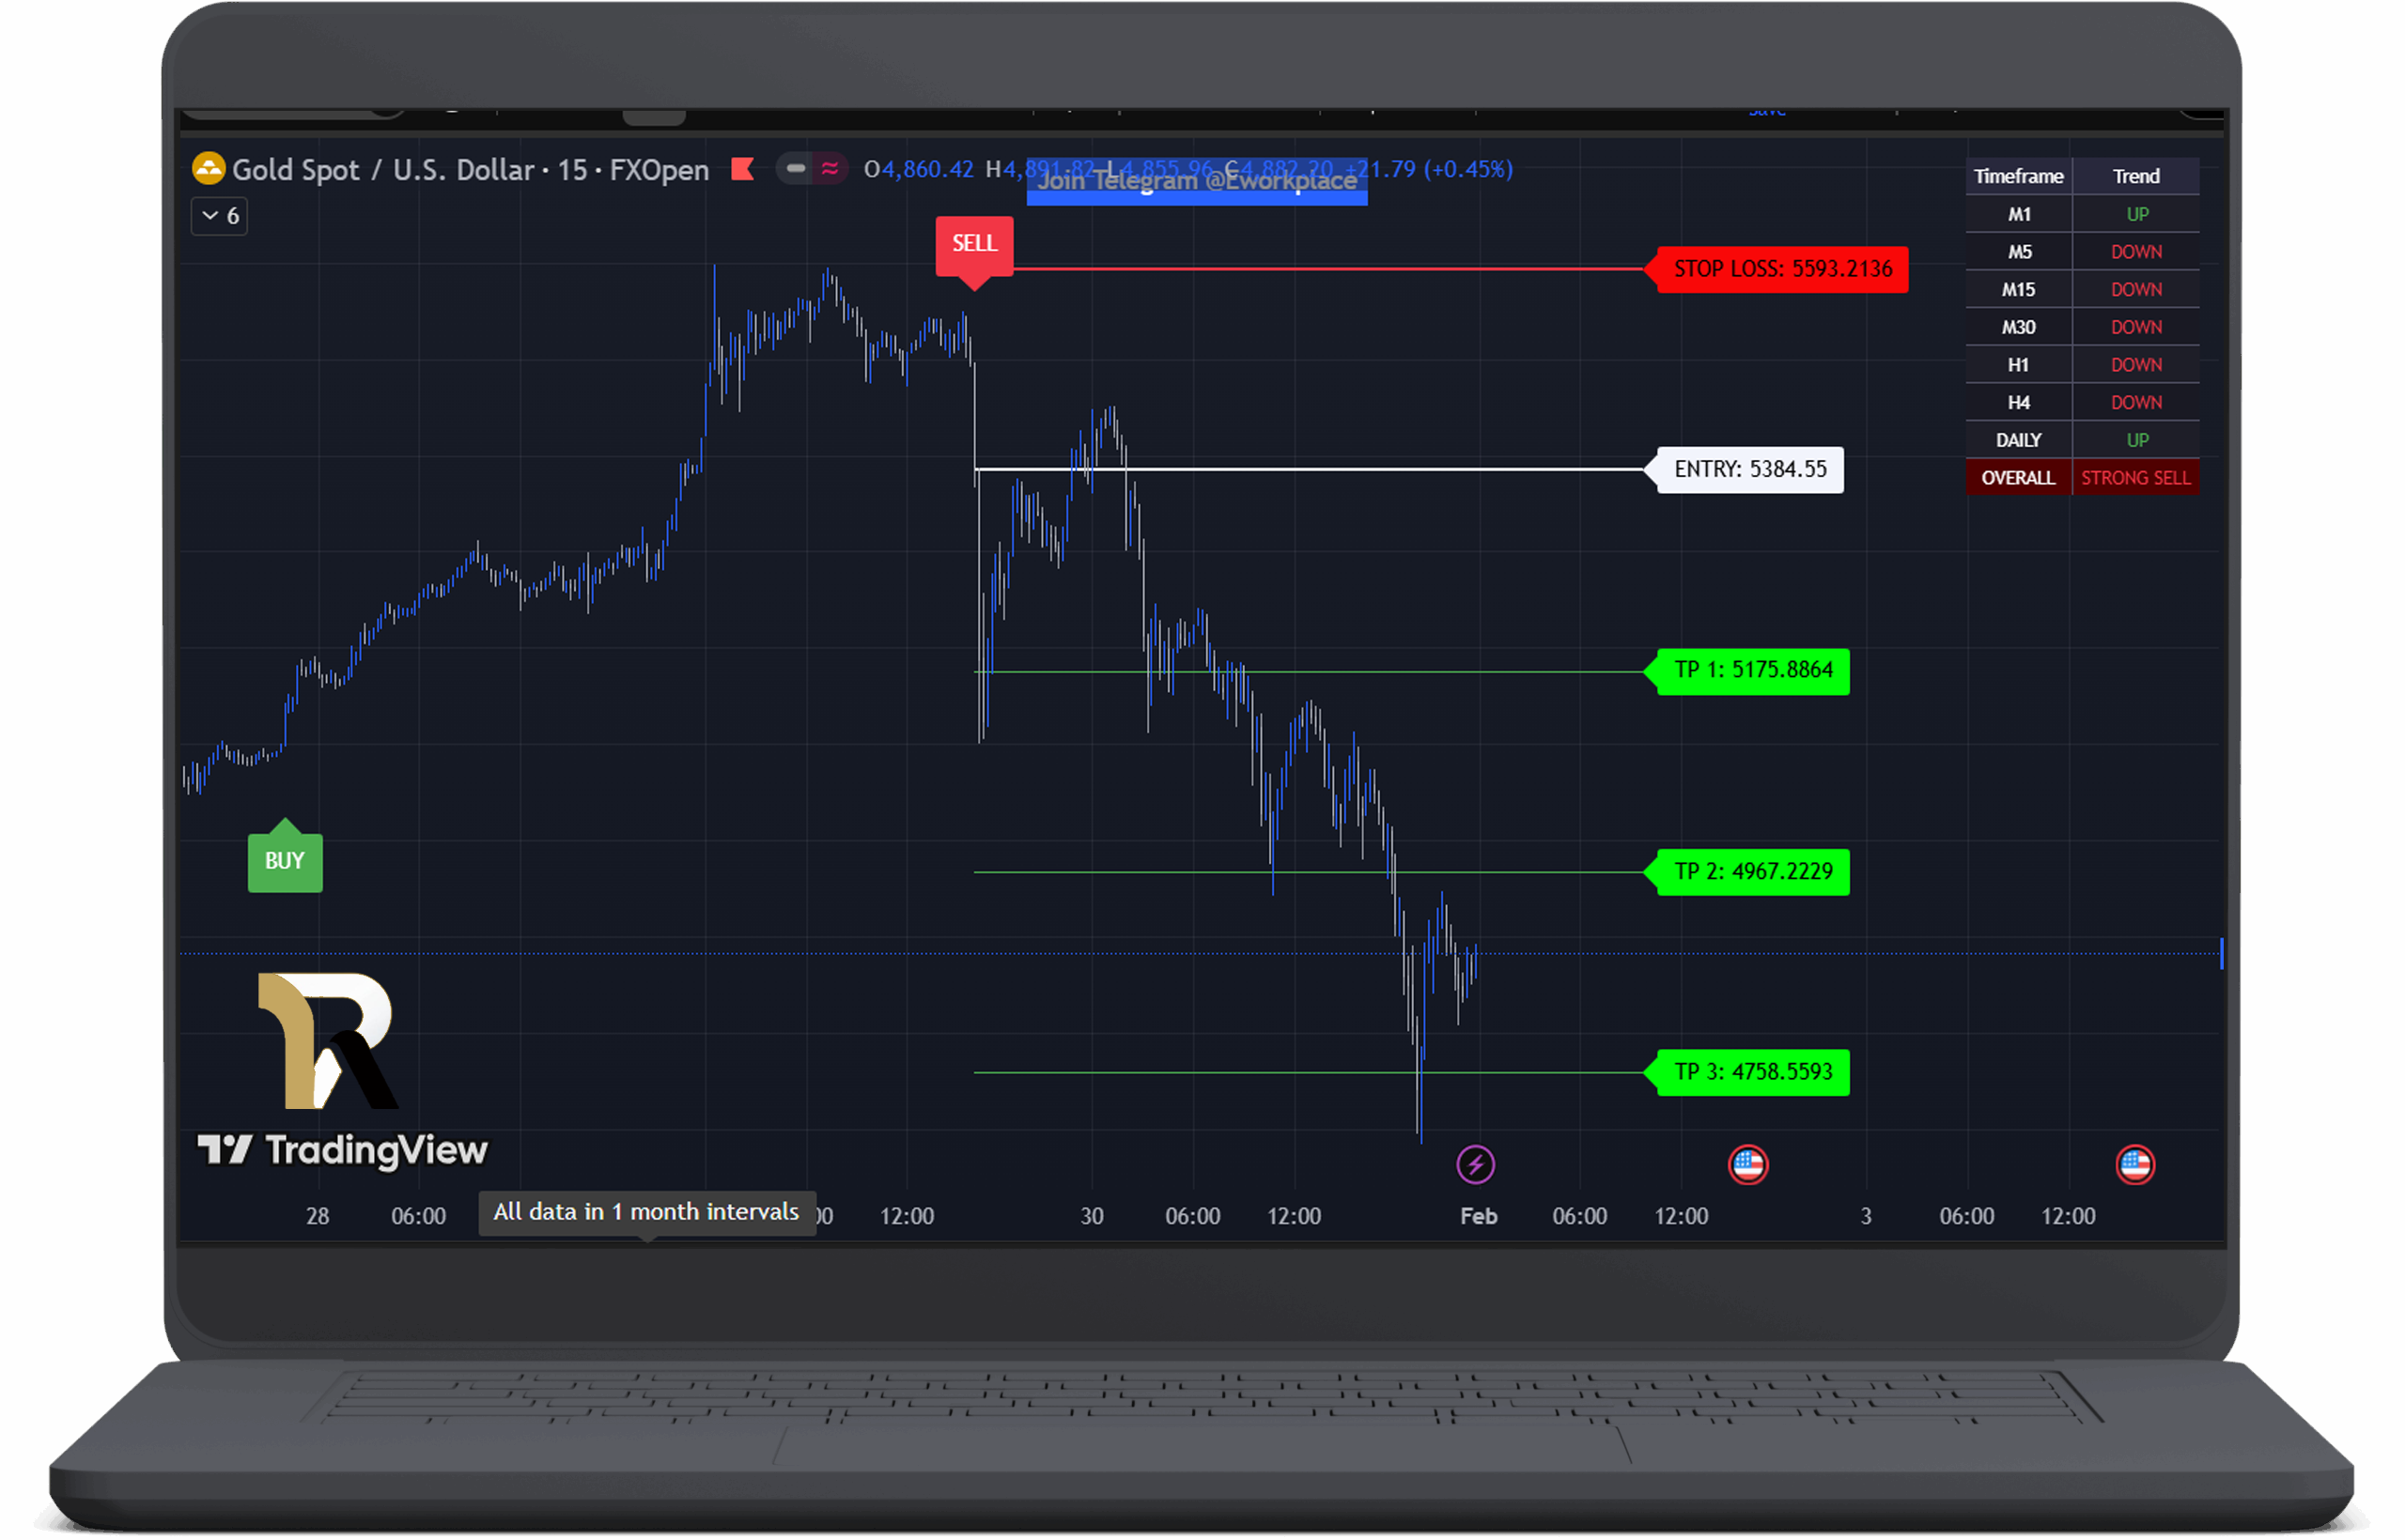Click the US flag economic event icon near Feb

click(x=1746, y=1163)
